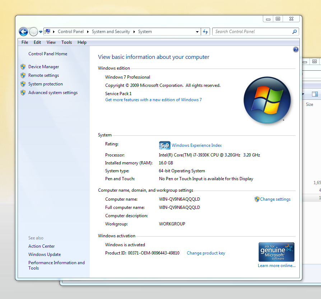
Task: Click the Refresh button next to address bar
Action: click(x=205, y=32)
